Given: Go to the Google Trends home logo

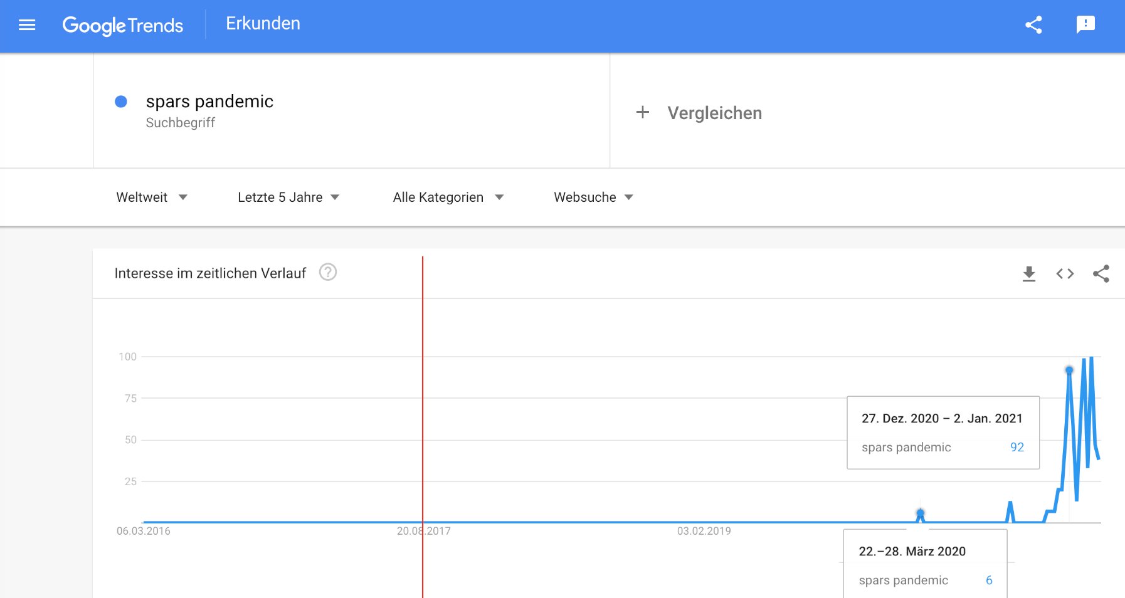Looking at the screenshot, I should (x=123, y=25).
